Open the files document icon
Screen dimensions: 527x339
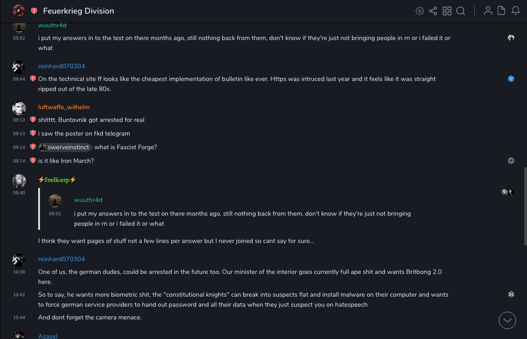(502, 11)
